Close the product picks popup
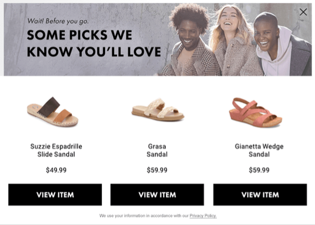The width and height of the screenshot is (315, 225). (303, 12)
